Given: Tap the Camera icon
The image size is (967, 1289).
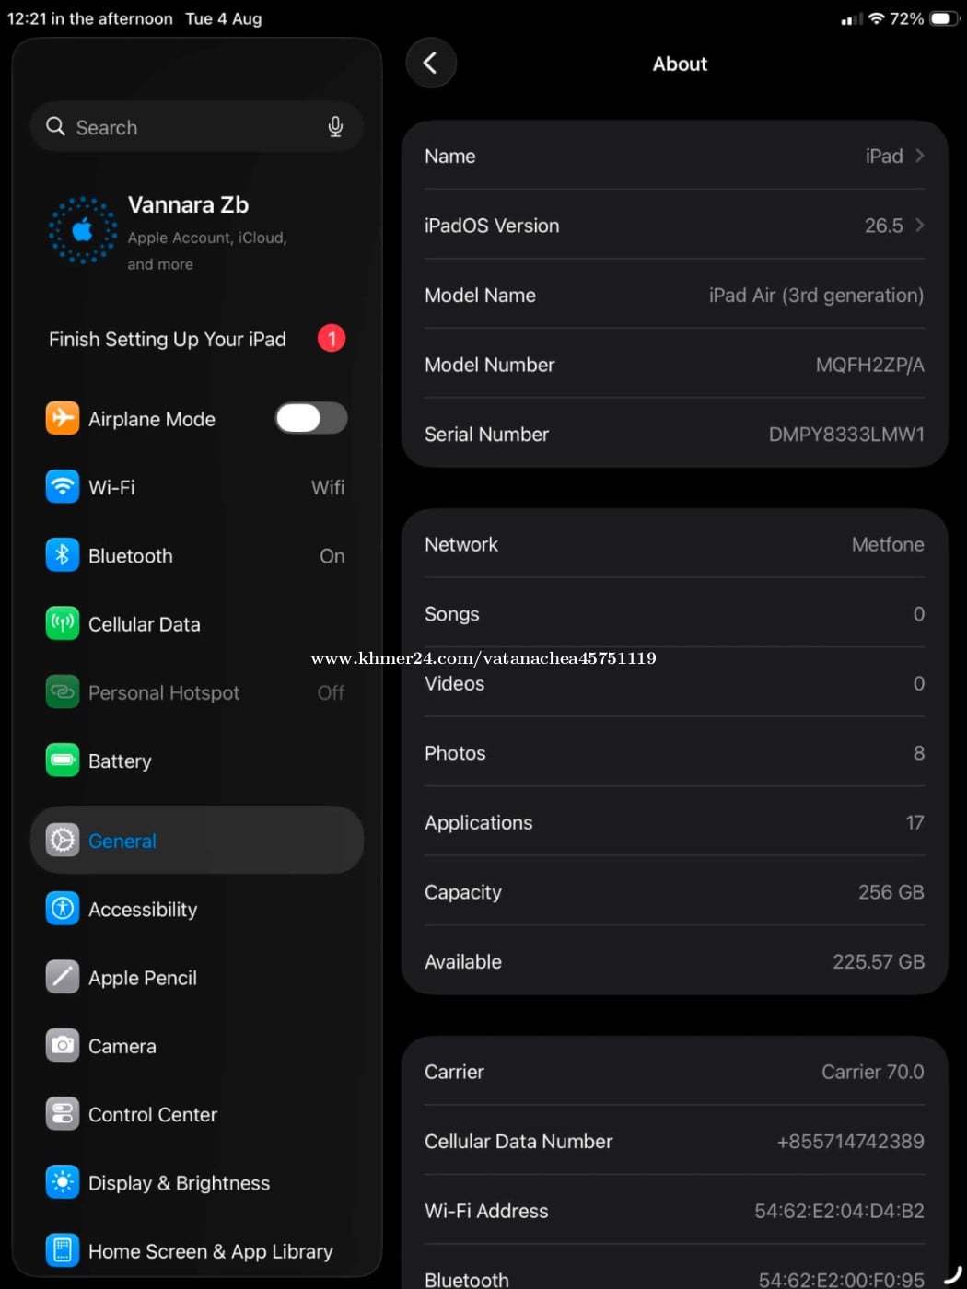Looking at the screenshot, I should pyautogui.click(x=63, y=1045).
